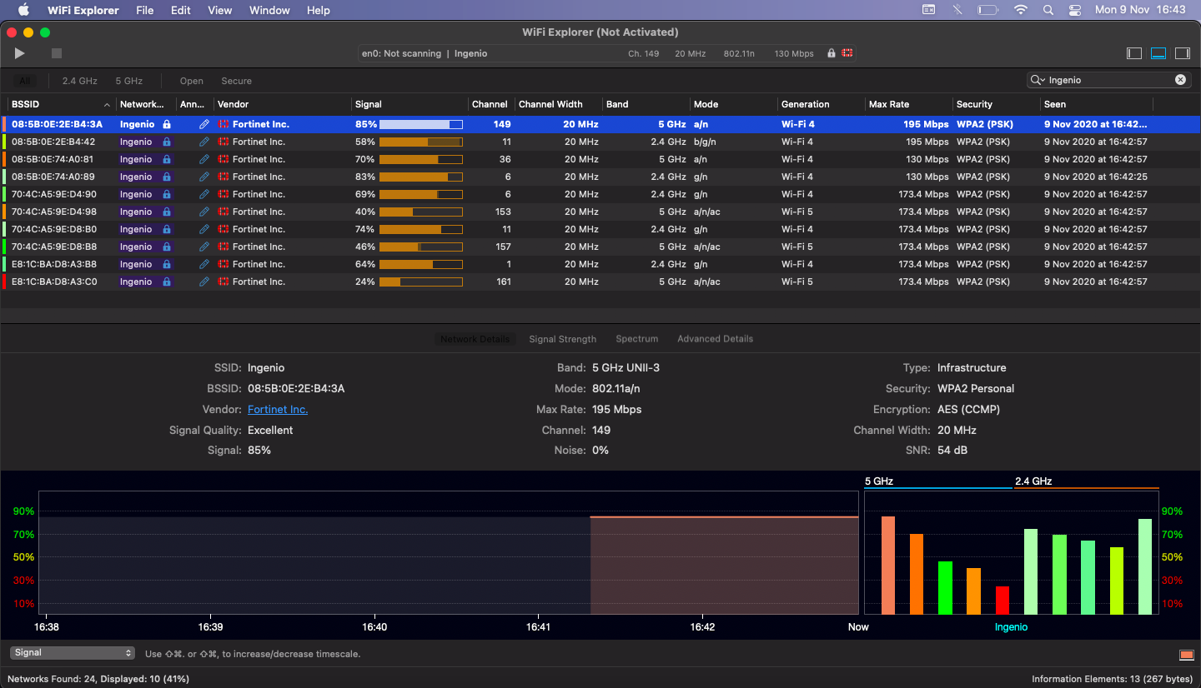
Task: Sort by the Signal column header
Action: pos(409,104)
